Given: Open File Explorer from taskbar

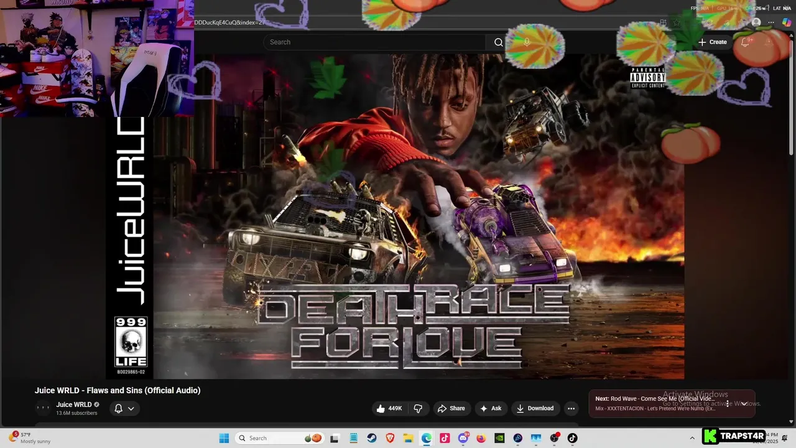Looking at the screenshot, I should tap(408, 438).
